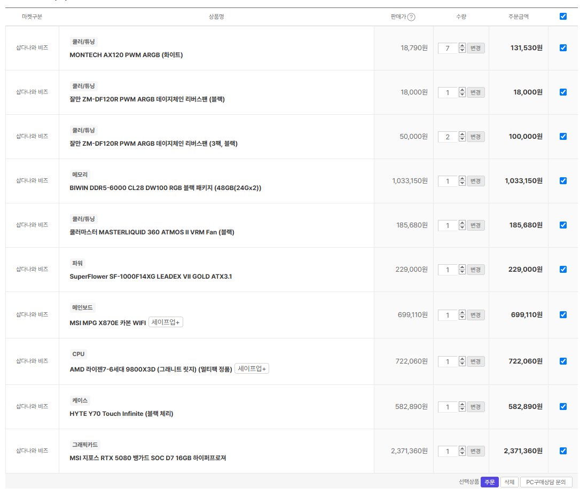Click the 131,530원 order amount
The height and width of the screenshot is (489, 580).
(527, 48)
